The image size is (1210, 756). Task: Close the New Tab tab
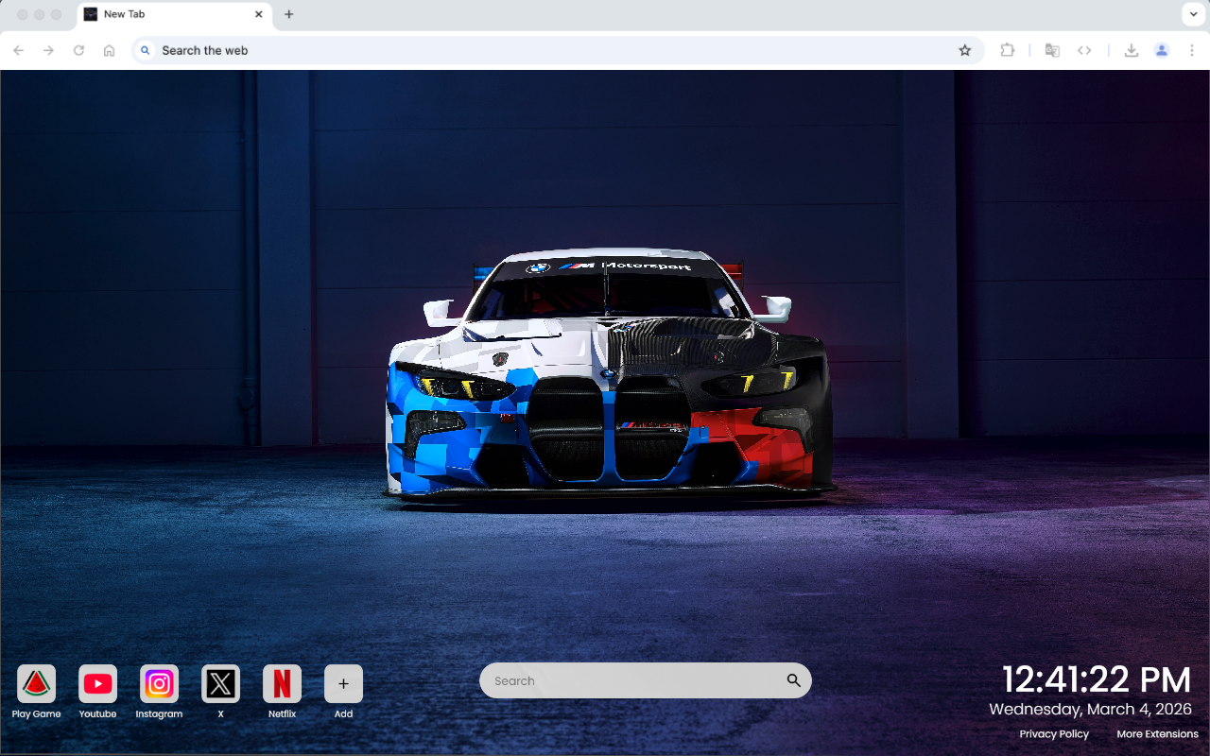259,14
